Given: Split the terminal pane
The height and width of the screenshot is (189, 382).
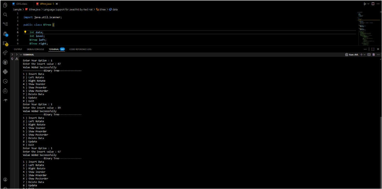Looking at the screenshot, I should pos(369,55).
